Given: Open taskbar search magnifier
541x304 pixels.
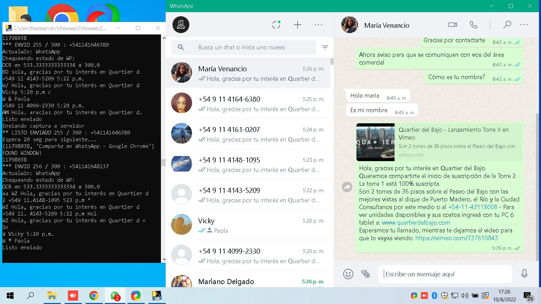Looking at the screenshot, I should pos(31,296).
